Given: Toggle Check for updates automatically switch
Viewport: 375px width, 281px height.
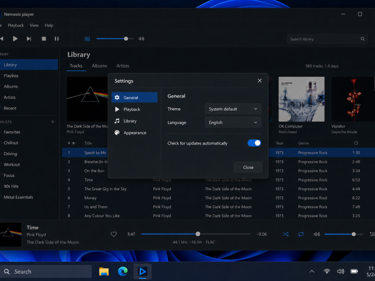Looking at the screenshot, I should pyautogui.click(x=254, y=143).
